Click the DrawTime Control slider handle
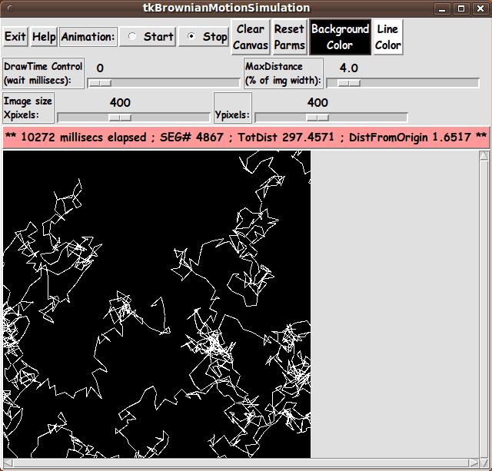 pyautogui.click(x=100, y=82)
